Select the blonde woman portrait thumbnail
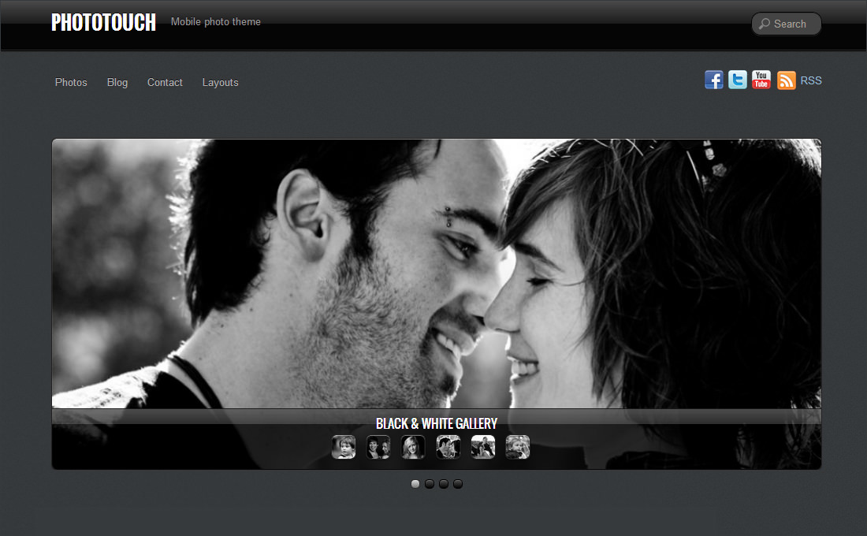 tap(413, 447)
